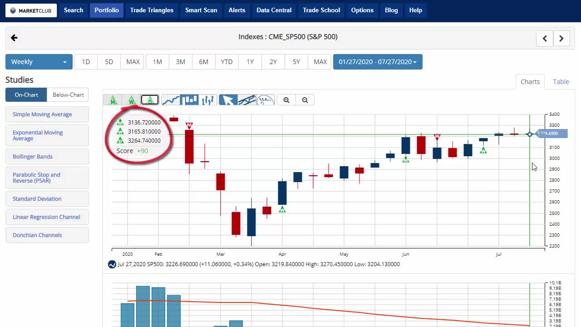Toggle monthly Trade Triangle icon
The image size is (581, 327).
point(113,100)
